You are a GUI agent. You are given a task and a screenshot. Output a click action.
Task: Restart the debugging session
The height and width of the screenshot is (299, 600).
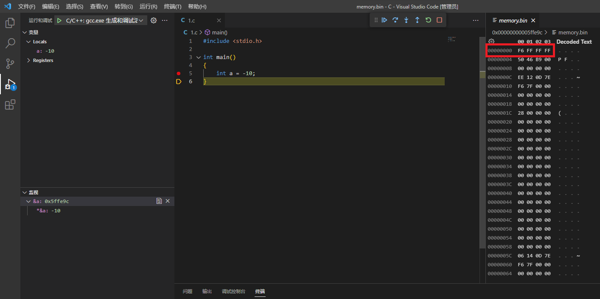(428, 20)
